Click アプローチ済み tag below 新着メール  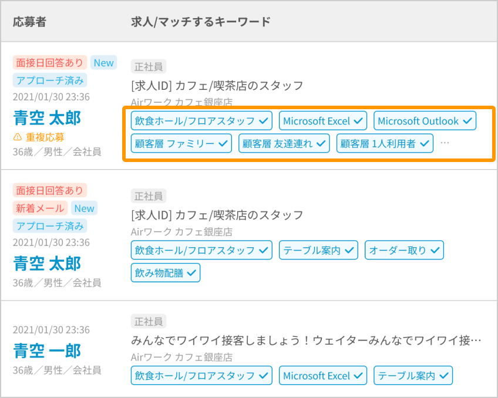click(x=50, y=226)
